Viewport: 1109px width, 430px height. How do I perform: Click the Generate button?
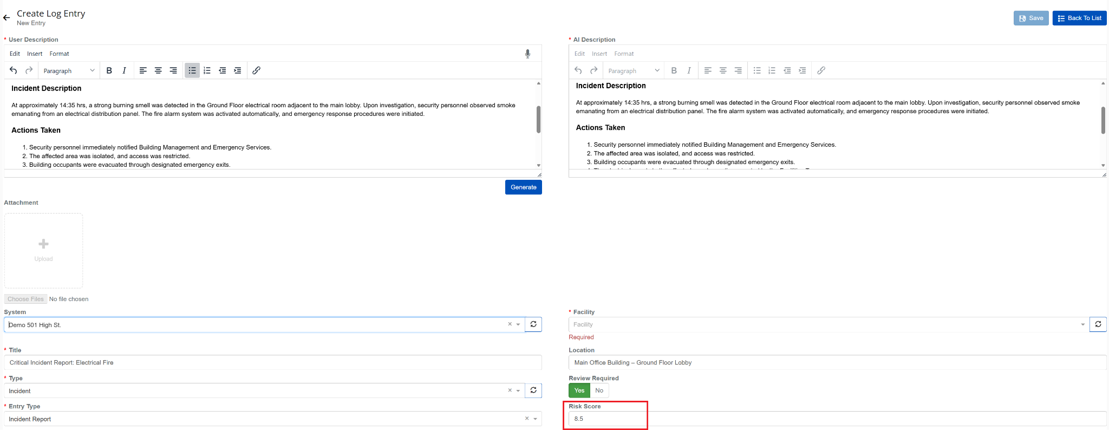[524, 187]
